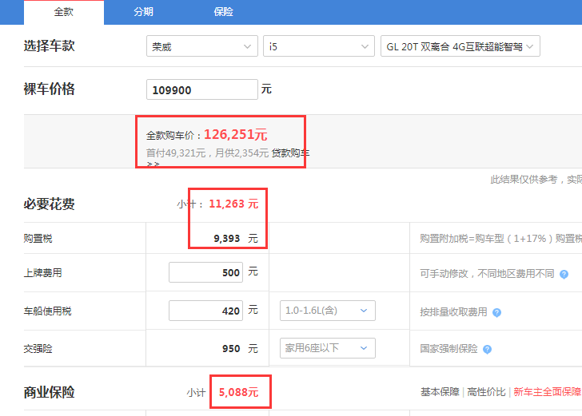Click help icon beside 国家强制保险
This screenshot has width=582, height=416.
[487, 349]
